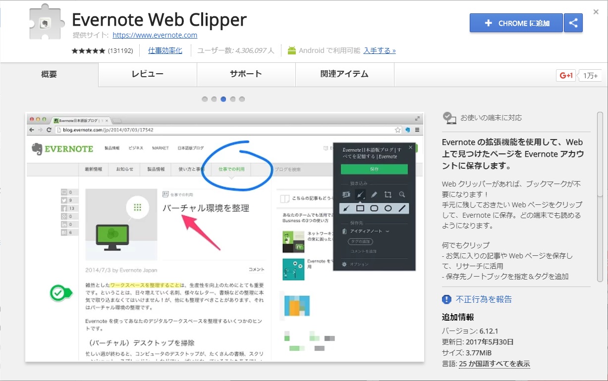
Task: Click the notebook icon next to アイディアノート
Action: point(344,232)
